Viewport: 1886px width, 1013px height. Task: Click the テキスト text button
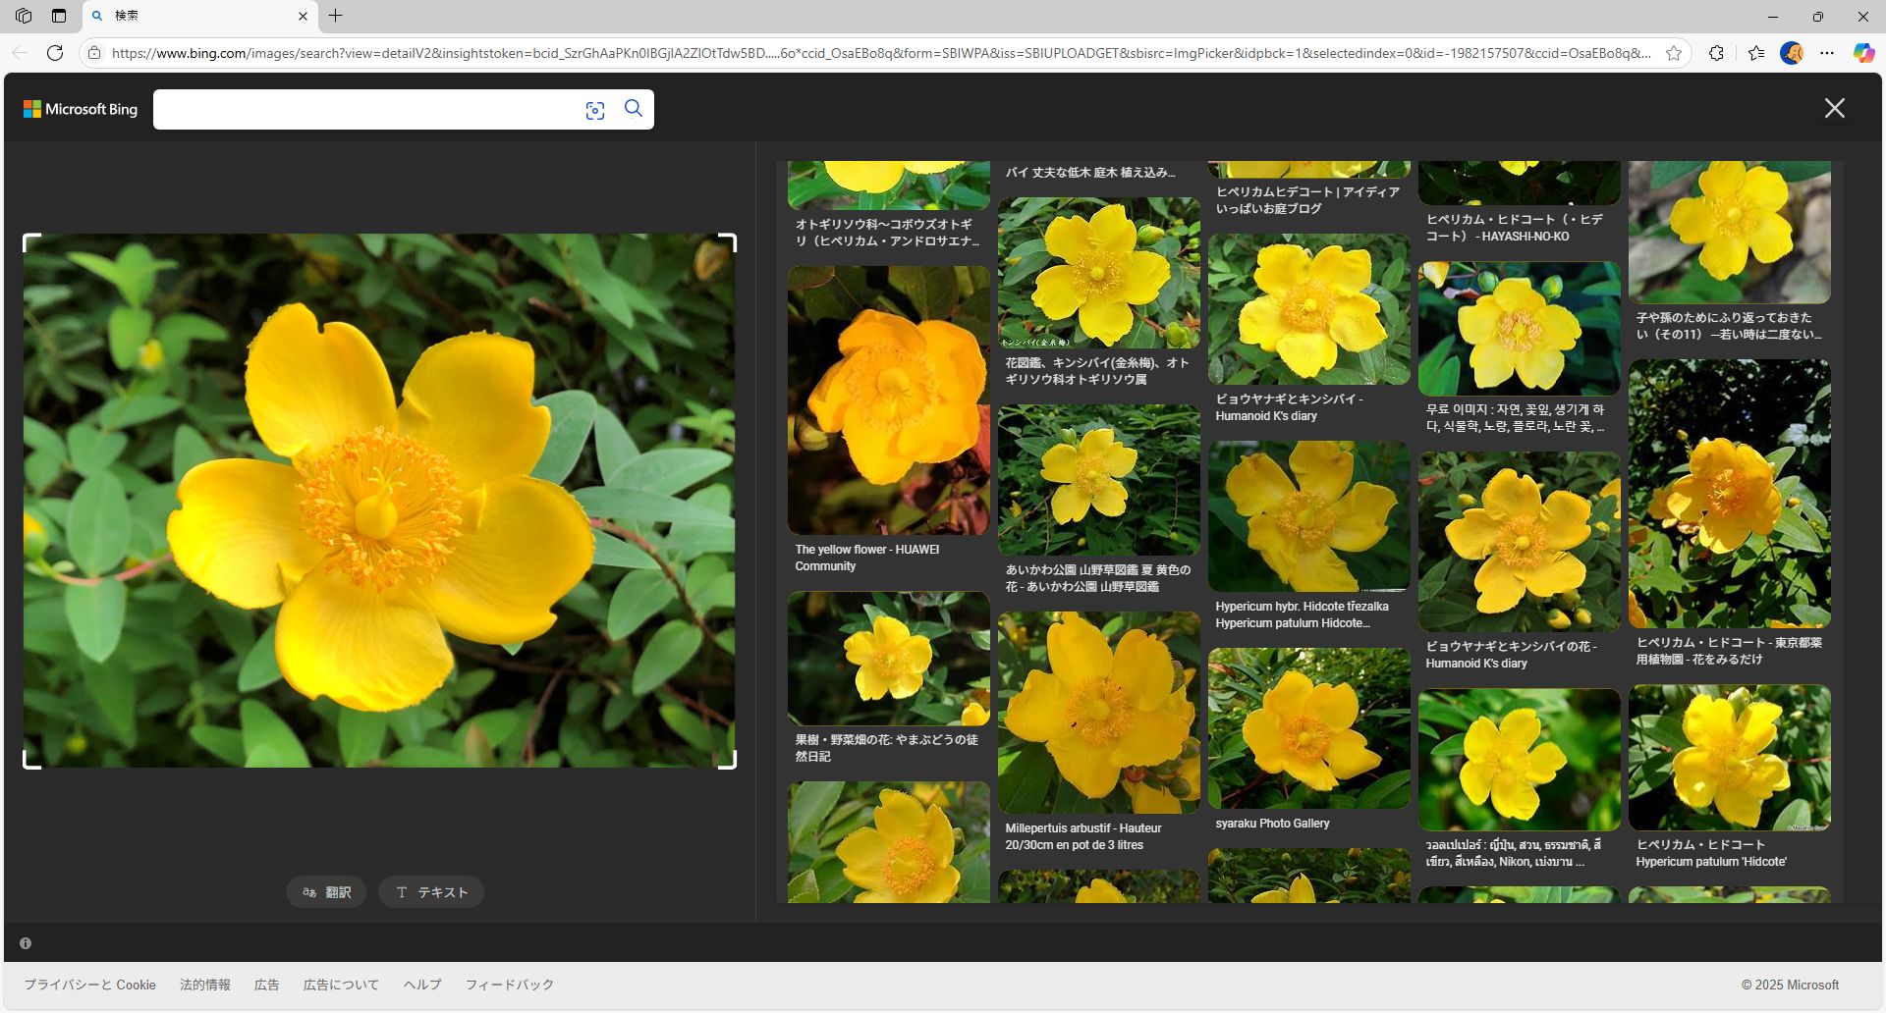pyautogui.click(x=431, y=892)
